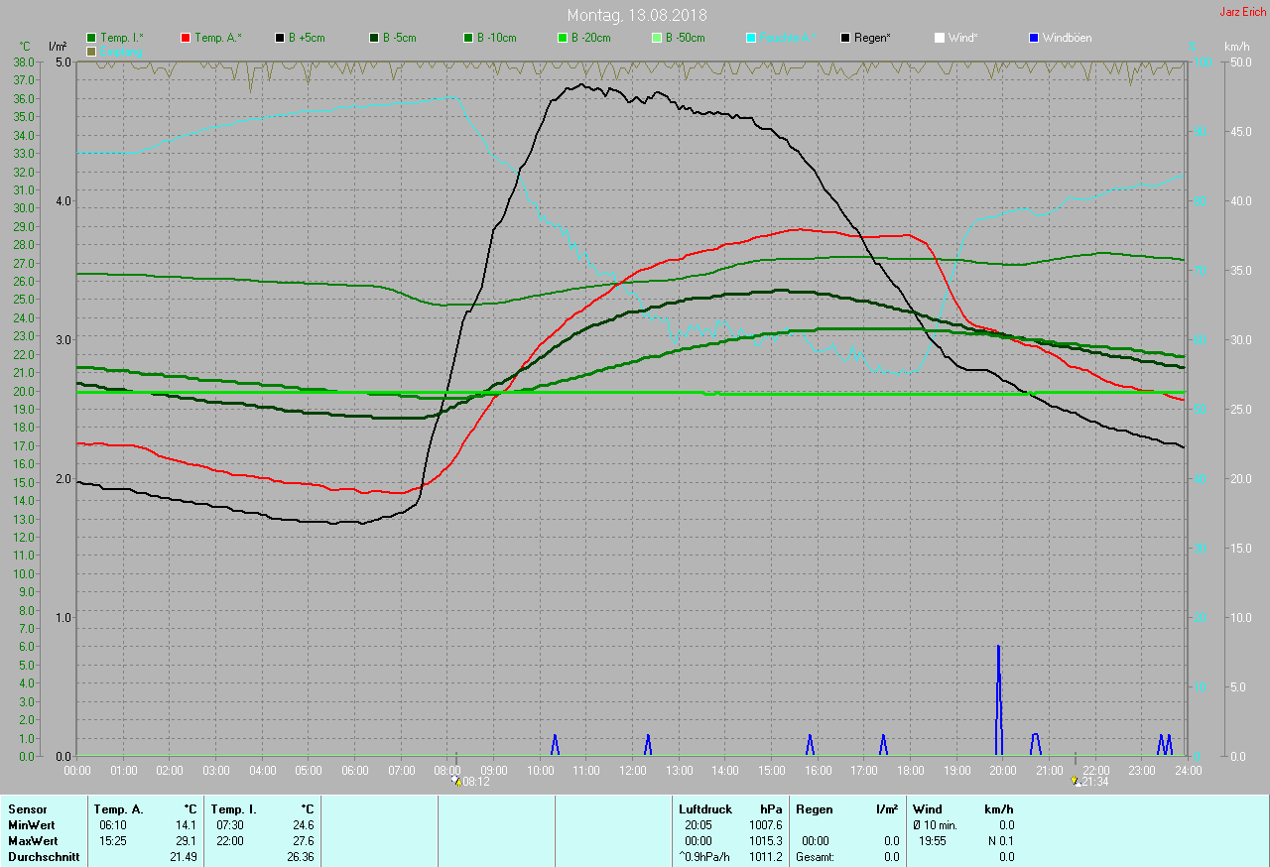Select the maximum outside temperature value 29.1
The image size is (1270, 867).
pyautogui.click(x=186, y=840)
